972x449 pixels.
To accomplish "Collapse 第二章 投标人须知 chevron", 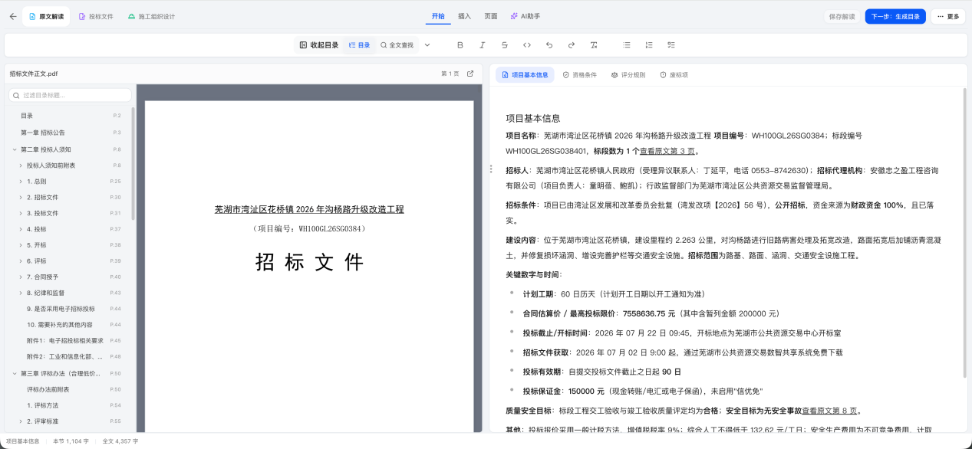I will (14, 149).
